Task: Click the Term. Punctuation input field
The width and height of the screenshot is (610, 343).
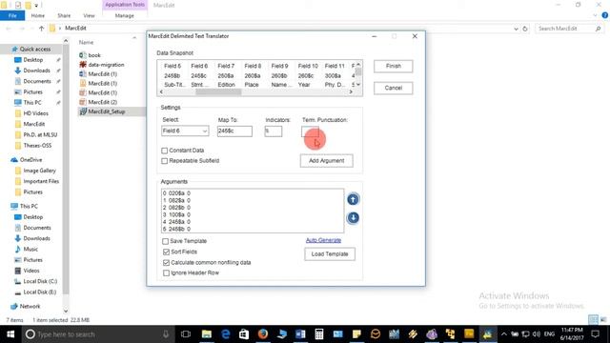Action: coord(310,131)
